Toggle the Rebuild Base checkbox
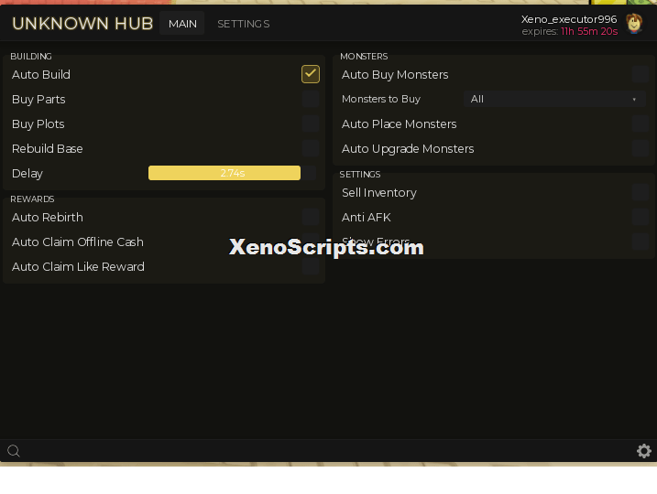Image resolution: width=657 pixels, height=494 pixels. (311, 148)
